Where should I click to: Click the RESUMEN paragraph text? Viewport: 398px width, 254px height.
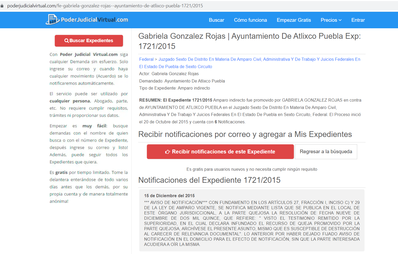[x=250, y=111]
